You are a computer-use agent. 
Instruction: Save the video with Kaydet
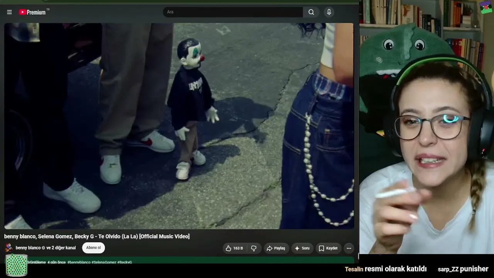click(328, 248)
